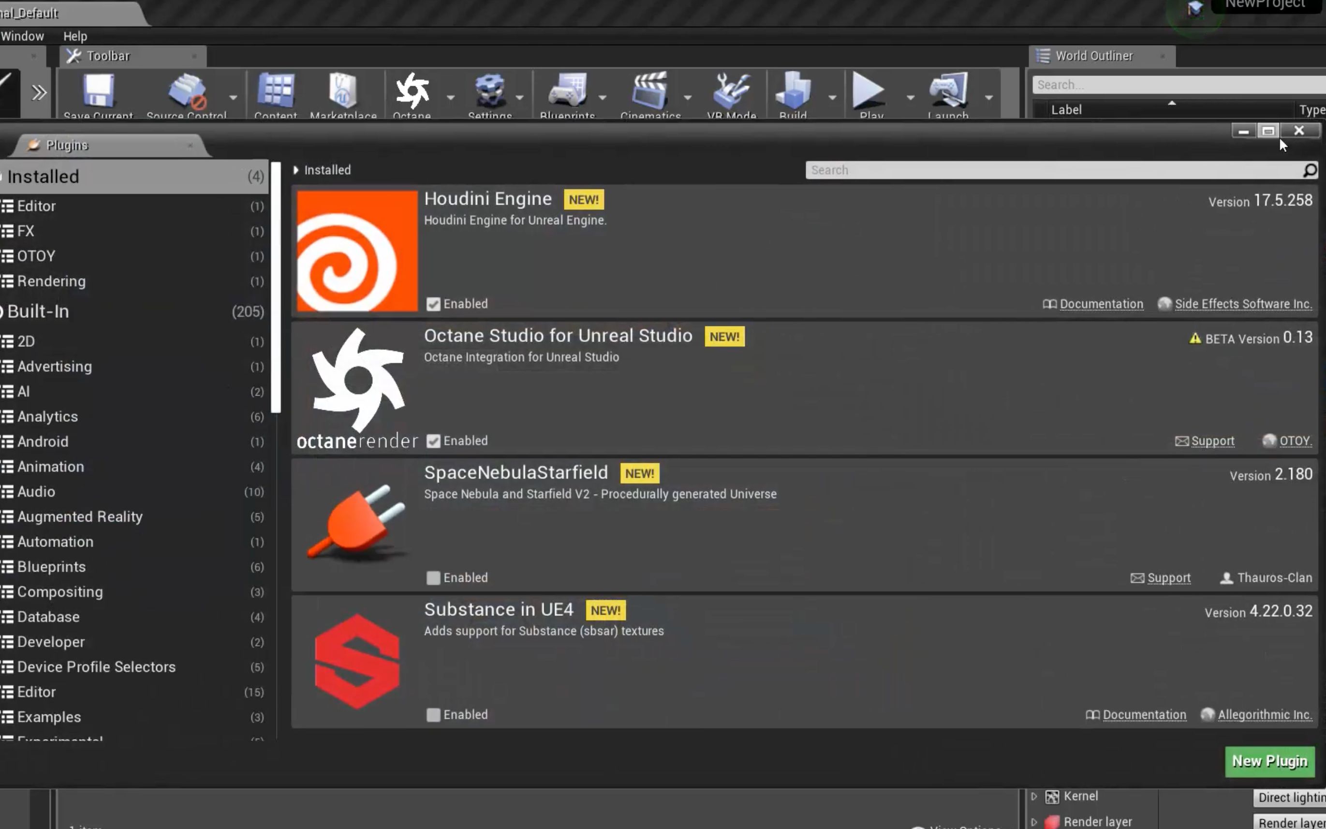The width and height of the screenshot is (1326, 829).
Task: Open the Octane dropdown arrow
Action: [x=451, y=98]
